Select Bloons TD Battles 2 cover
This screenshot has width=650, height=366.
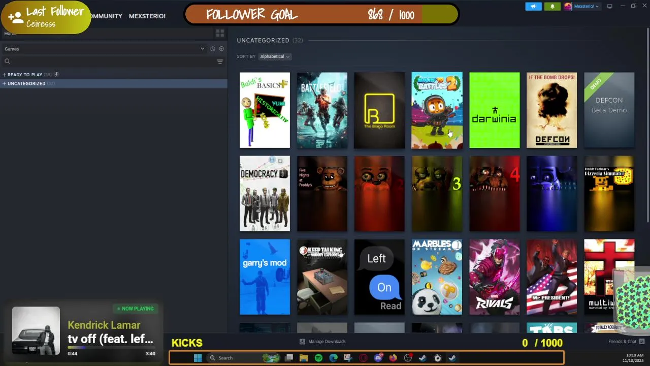point(437,110)
